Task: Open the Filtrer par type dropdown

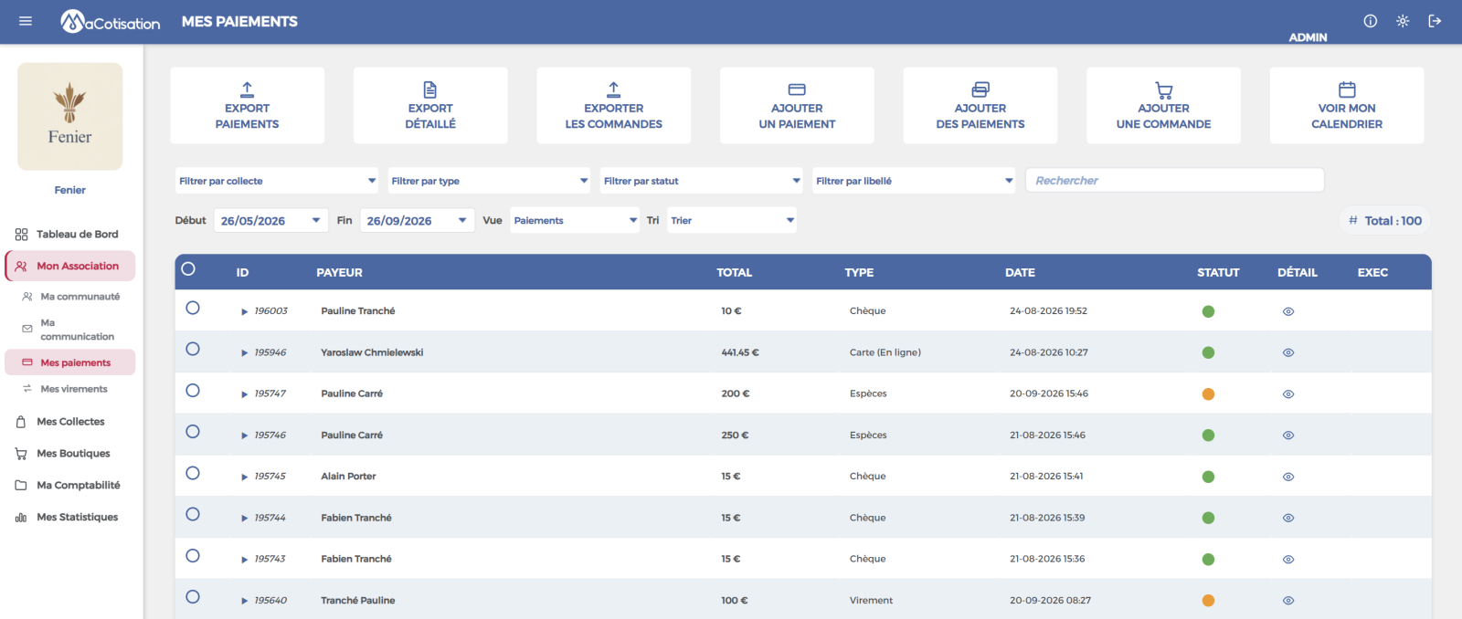Action: pyautogui.click(x=490, y=181)
